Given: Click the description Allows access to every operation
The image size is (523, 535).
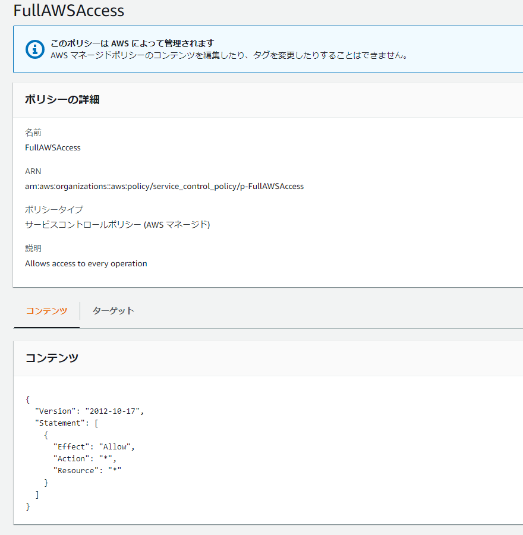Looking at the screenshot, I should pos(86,264).
